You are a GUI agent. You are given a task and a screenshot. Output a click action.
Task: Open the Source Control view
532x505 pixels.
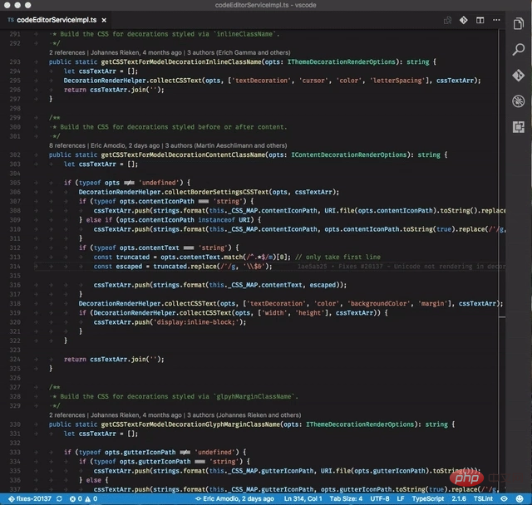click(x=518, y=76)
